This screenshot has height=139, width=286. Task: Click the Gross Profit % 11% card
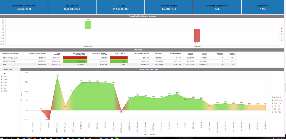[x=263, y=7]
